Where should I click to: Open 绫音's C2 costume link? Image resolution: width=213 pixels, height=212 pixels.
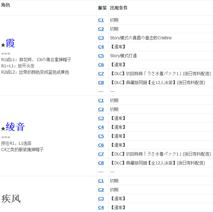click(101, 109)
